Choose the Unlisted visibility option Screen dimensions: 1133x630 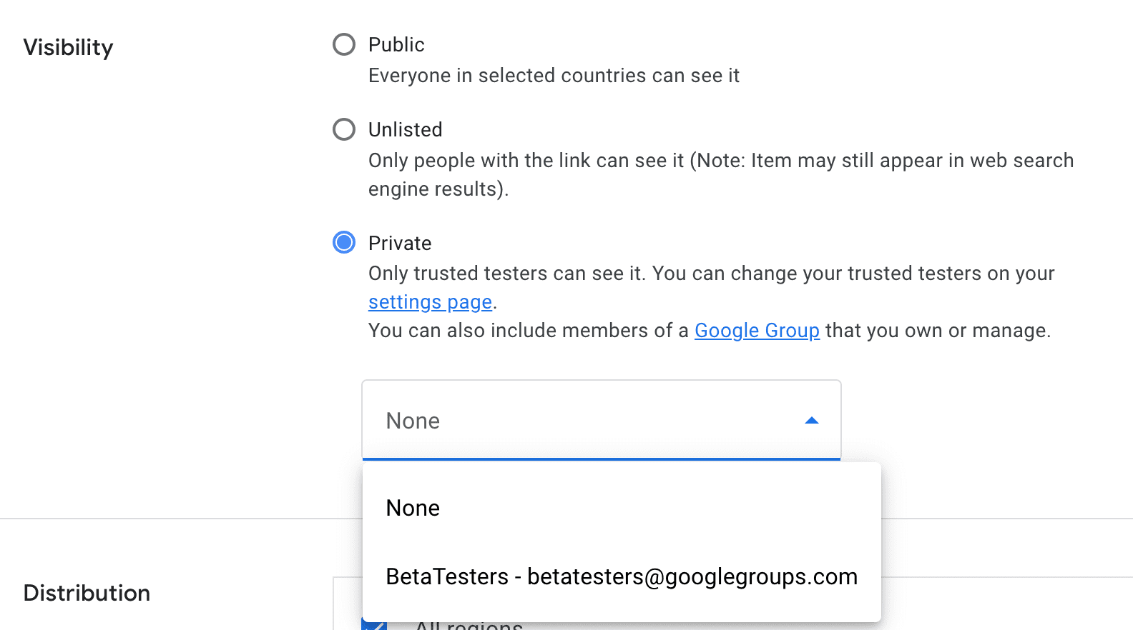344,129
